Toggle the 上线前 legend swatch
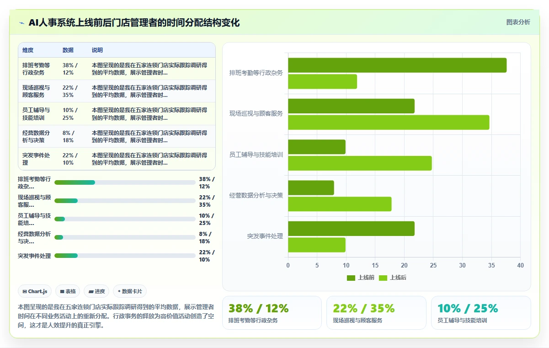 click(351, 278)
